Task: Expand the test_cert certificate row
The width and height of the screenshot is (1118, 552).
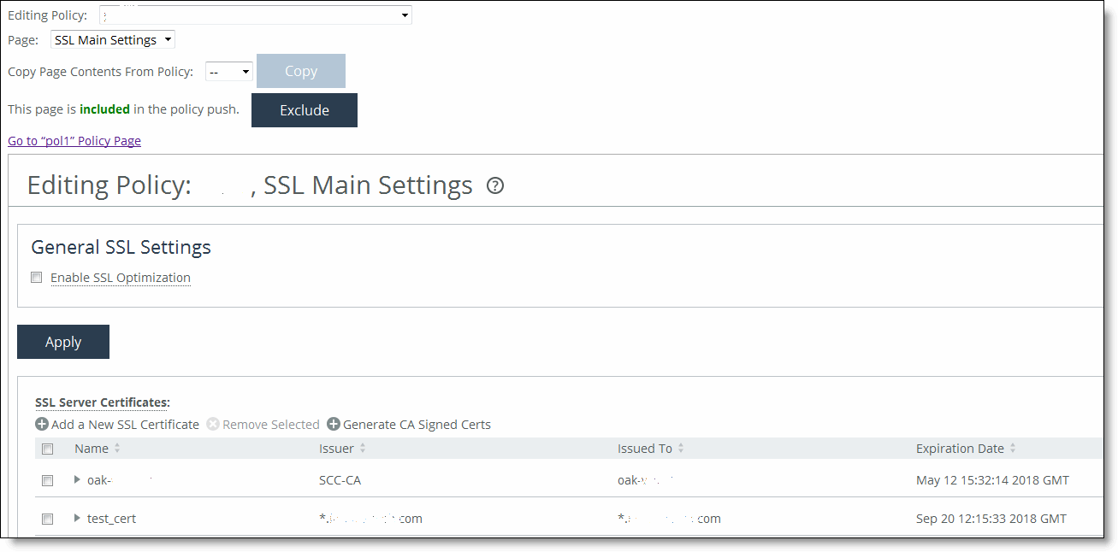Action: point(77,518)
